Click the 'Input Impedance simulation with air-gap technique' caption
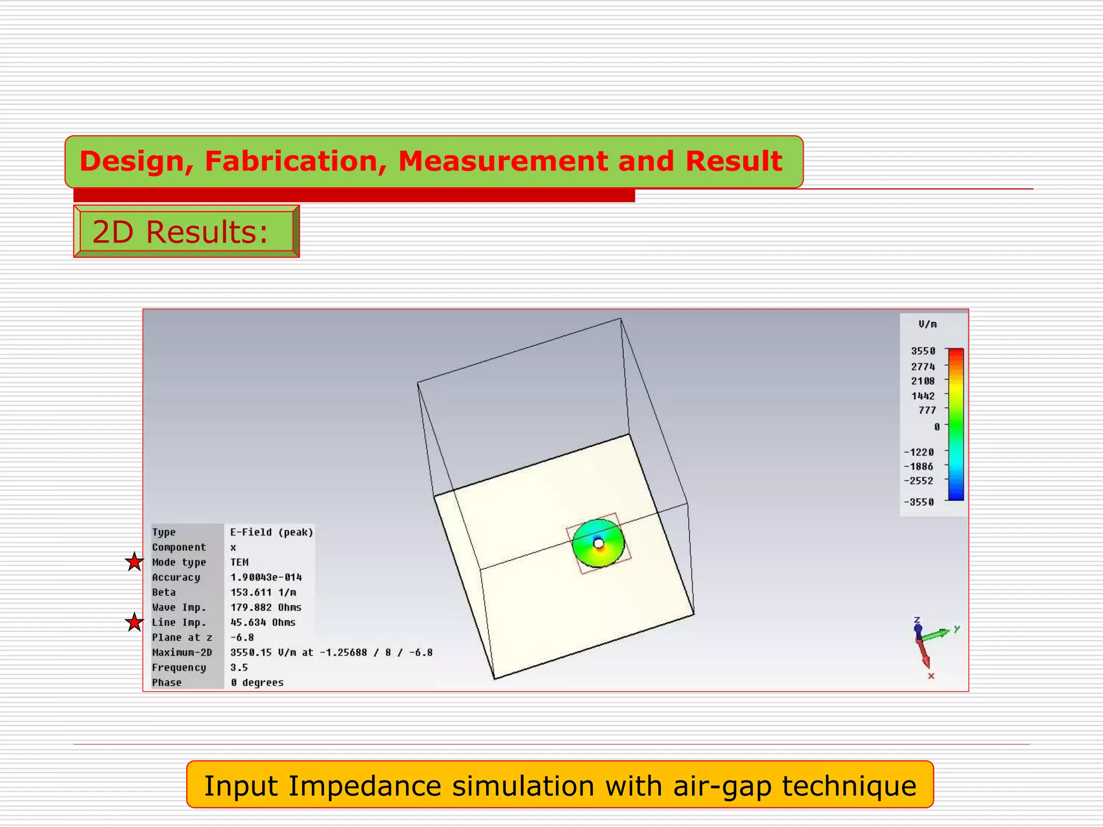Viewport: 1103px width, 827px height. point(560,784)
